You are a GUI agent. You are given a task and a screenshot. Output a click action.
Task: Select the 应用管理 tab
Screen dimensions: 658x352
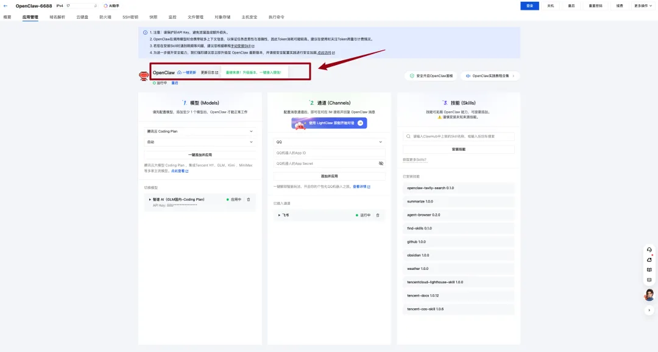coord(30,17)
